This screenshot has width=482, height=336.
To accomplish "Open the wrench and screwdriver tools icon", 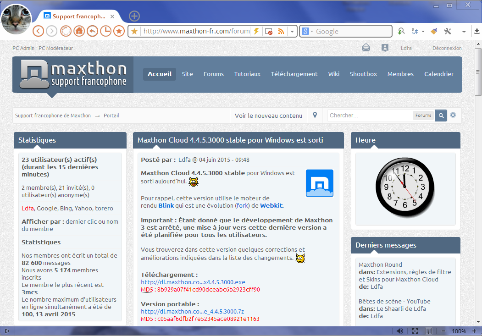I will point(448,31).
